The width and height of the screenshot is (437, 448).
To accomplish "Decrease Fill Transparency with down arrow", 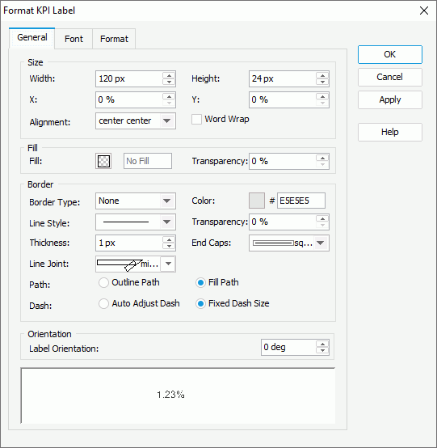I will (322, 165).
